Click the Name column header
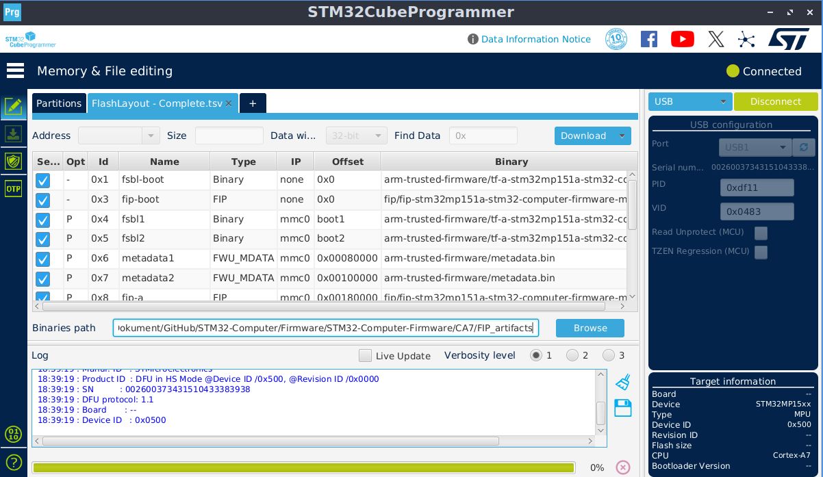The height and width of the screenshot is (477, 823). pos(164,162)
